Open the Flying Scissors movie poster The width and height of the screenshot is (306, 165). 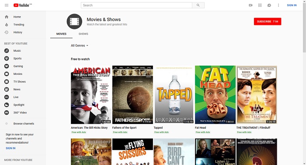(x=132, y=152)
